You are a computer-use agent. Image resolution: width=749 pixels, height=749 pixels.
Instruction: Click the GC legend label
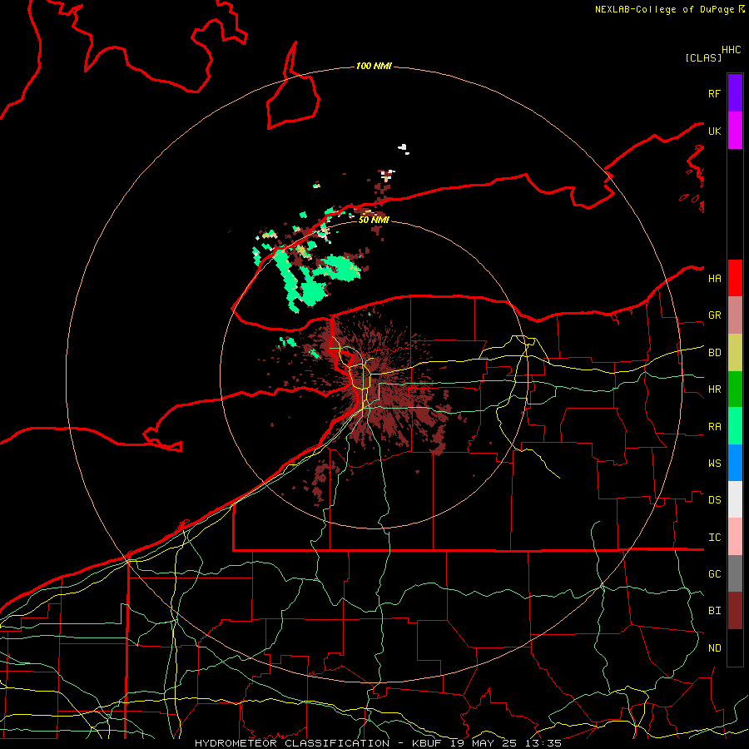tap(714, 574)
